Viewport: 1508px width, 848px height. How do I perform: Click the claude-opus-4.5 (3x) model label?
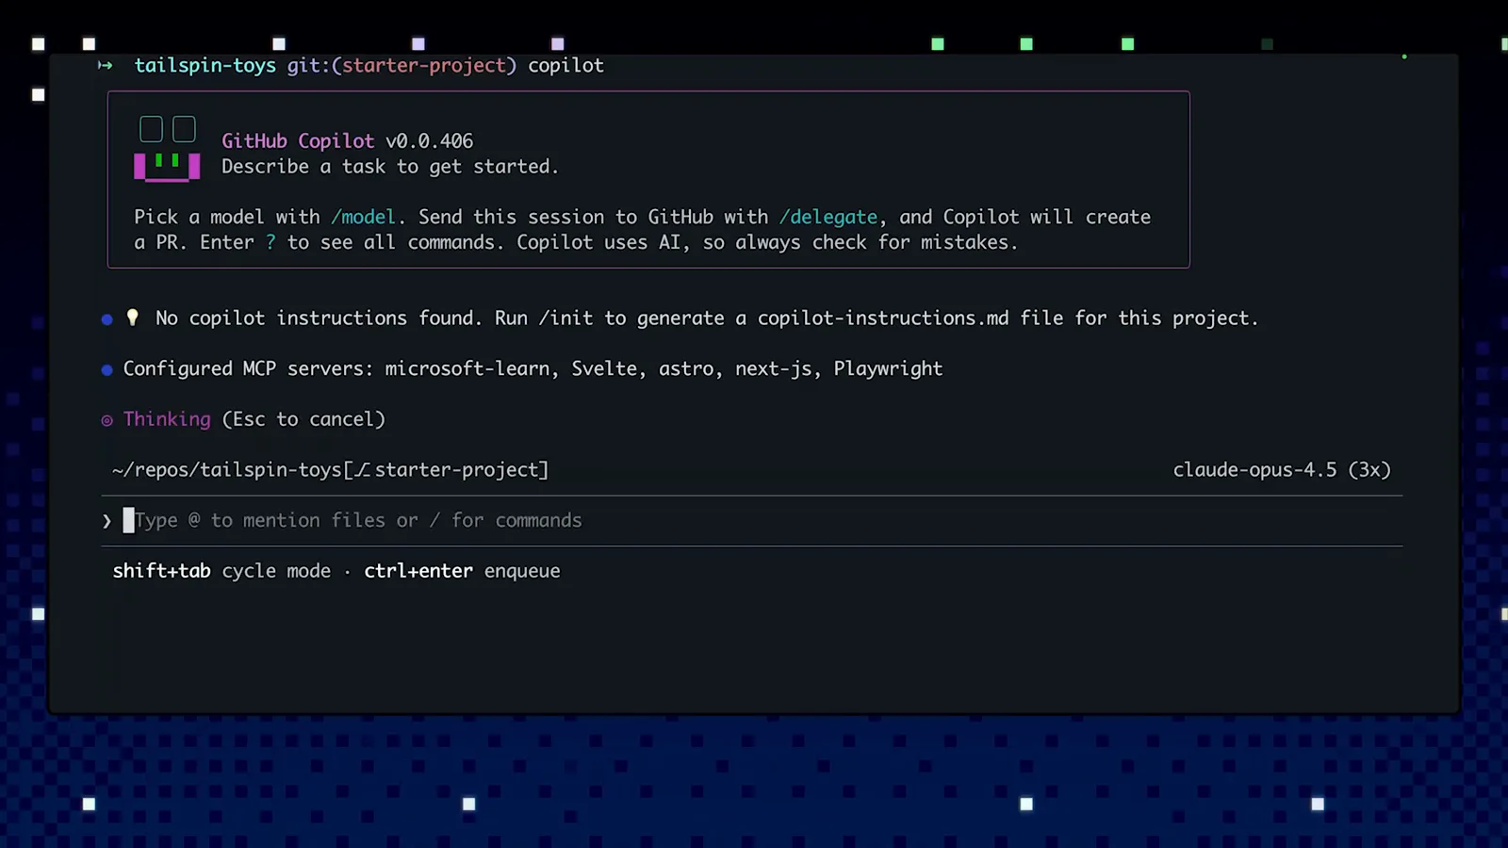[1282, 469]
